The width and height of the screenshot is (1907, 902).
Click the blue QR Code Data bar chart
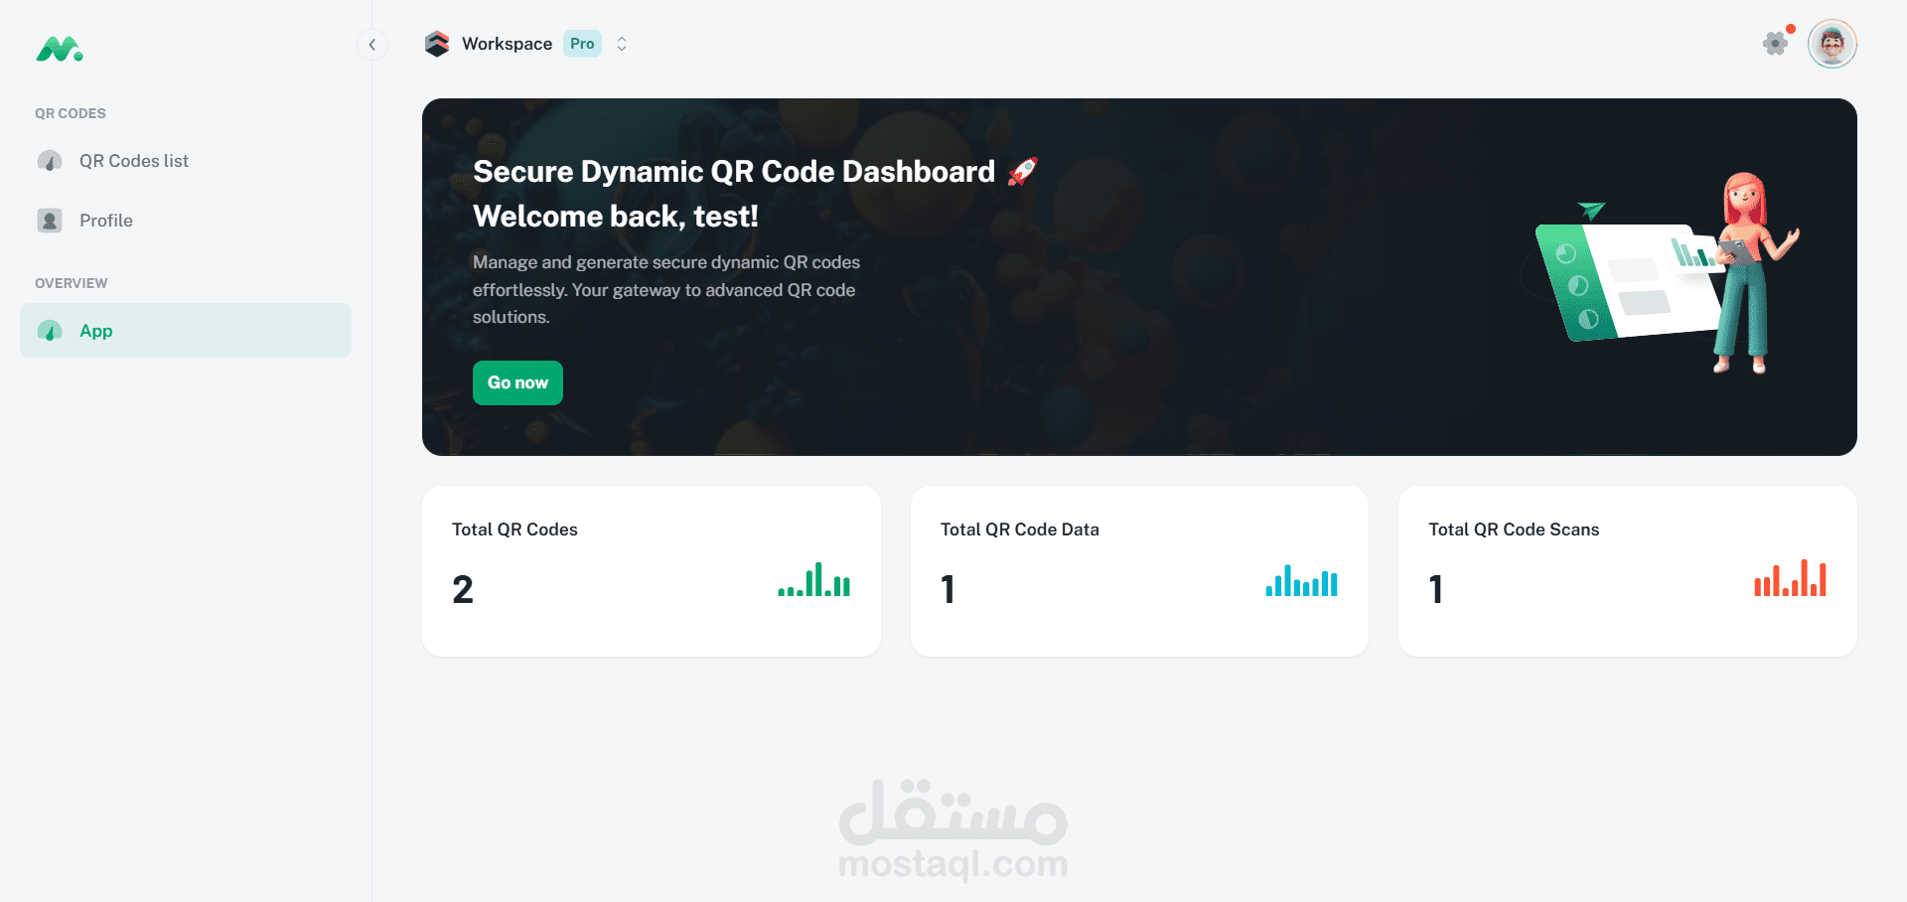(1302, 580)
